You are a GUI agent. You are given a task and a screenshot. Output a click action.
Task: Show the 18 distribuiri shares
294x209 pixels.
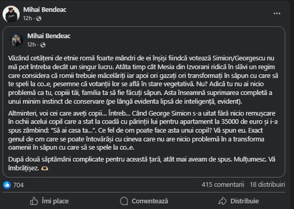click(267, 185)
